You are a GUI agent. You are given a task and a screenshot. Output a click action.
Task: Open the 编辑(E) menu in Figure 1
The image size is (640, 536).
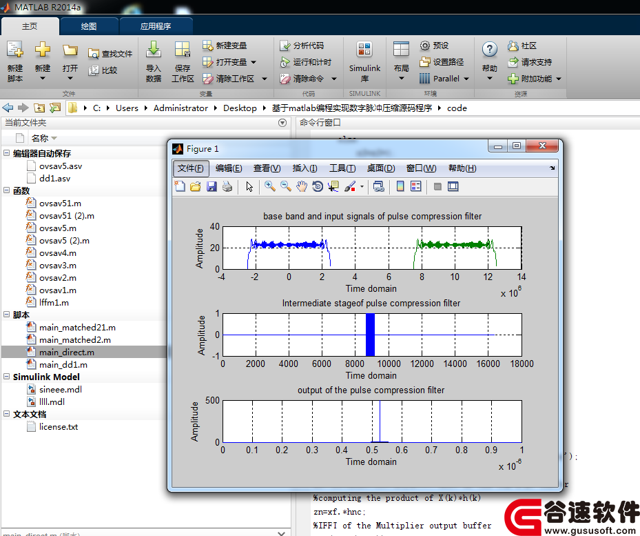click(229, 168)
